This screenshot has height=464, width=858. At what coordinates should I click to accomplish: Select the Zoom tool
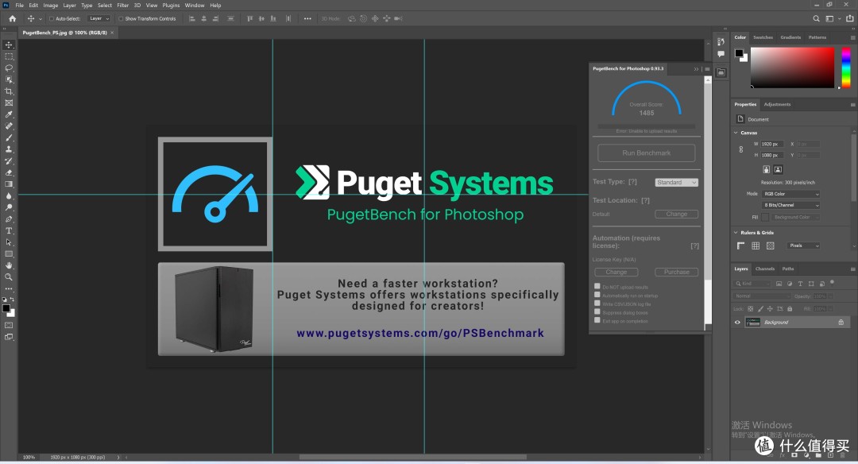point(9,277)
